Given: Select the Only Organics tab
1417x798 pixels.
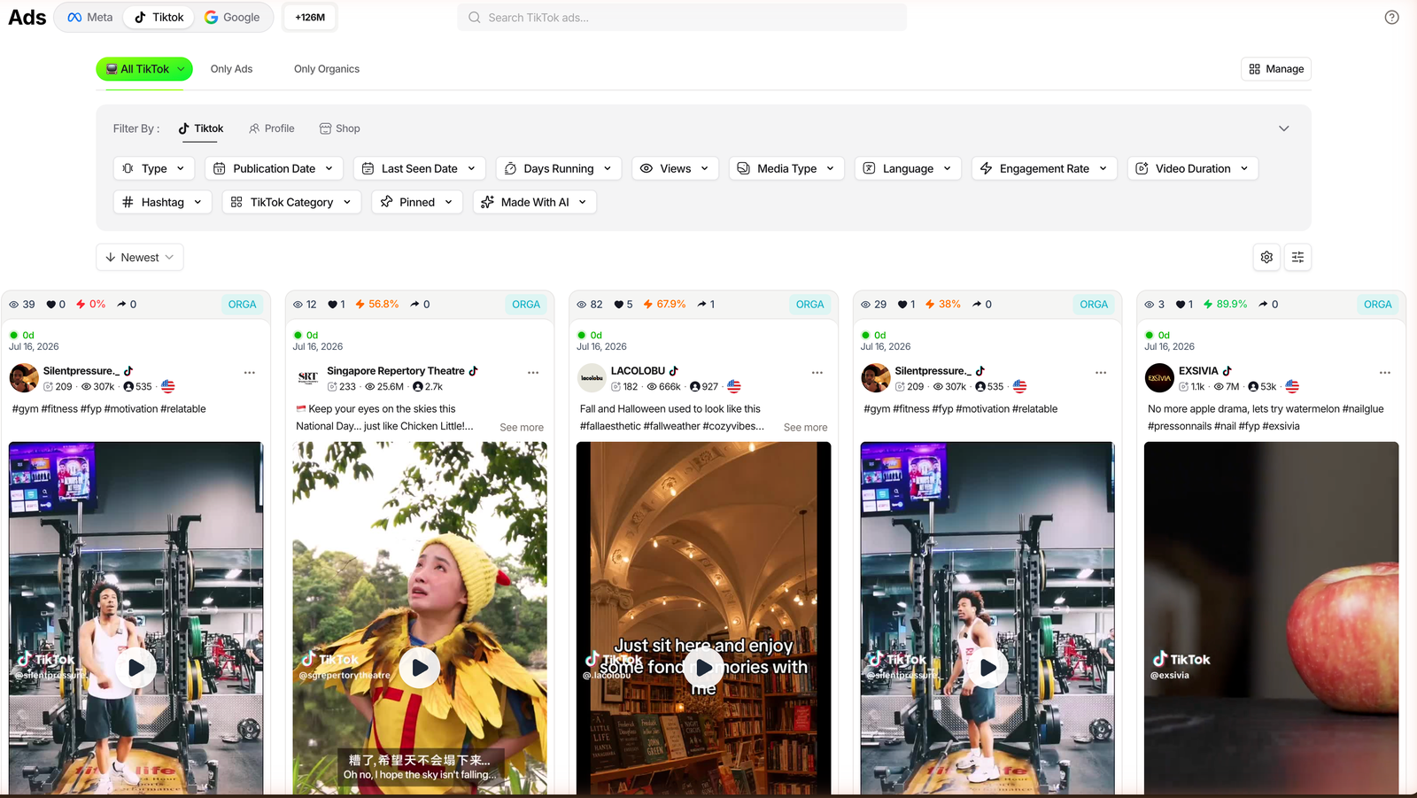Looking at the screenshot, I should tap(327, 69).
